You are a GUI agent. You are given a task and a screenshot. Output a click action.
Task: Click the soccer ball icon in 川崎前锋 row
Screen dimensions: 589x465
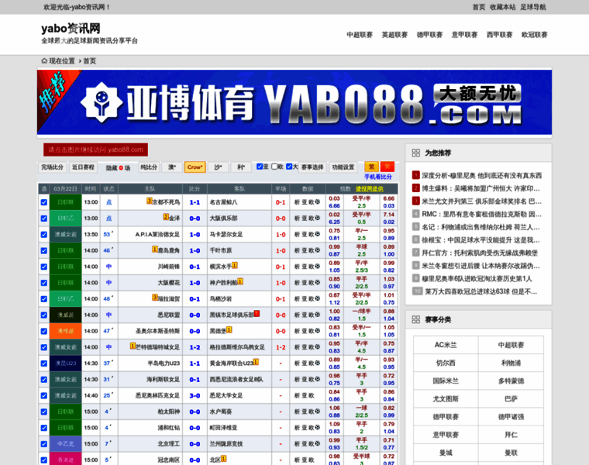pos(318,267)
